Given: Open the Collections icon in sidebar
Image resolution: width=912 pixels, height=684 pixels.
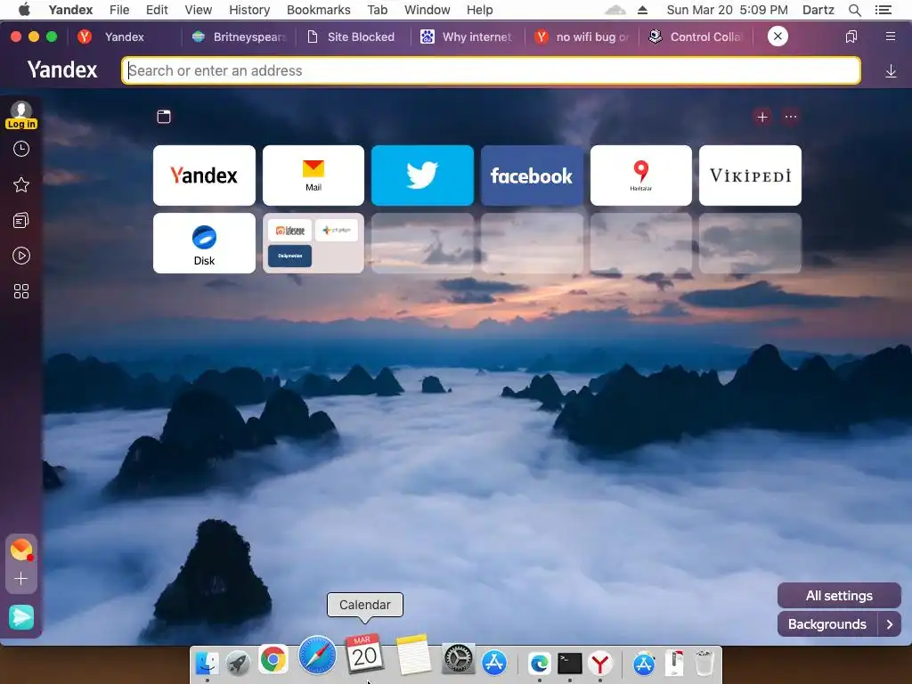Looking at the screenshot, I should coord(21,221).
